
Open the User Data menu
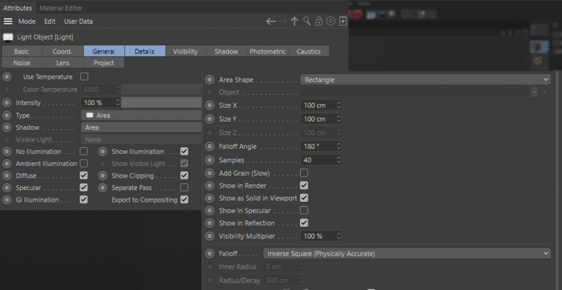click(x=78, y=21)
